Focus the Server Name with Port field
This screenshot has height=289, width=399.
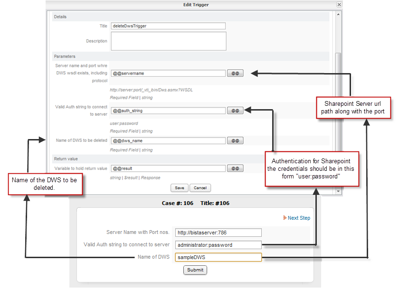pyautogui.click(x=218, y=233)
